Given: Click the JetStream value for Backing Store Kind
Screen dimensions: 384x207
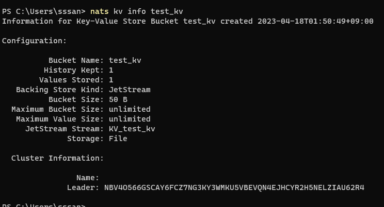Looking at the screenshot, I should pyautogui.click(x=130, y=90).
